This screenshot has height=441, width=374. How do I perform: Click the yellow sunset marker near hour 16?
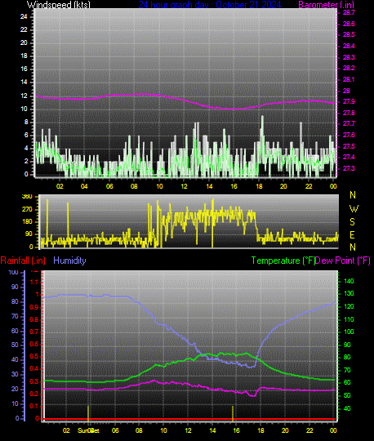coord(233,413)
